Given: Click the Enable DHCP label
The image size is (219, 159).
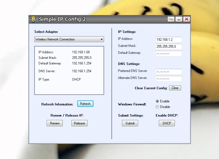Looking at the screenshot, I should pos(167,115).
